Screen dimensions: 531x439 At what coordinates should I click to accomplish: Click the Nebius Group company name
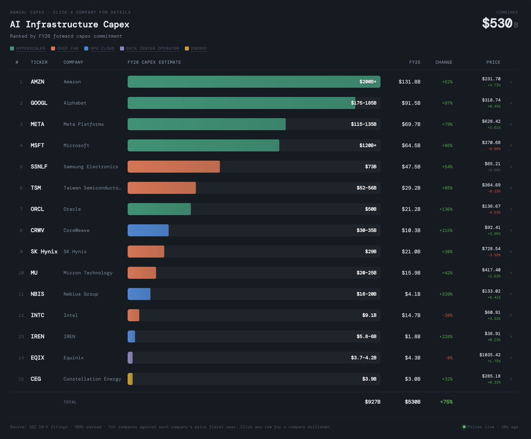click(x=81, y=294)
